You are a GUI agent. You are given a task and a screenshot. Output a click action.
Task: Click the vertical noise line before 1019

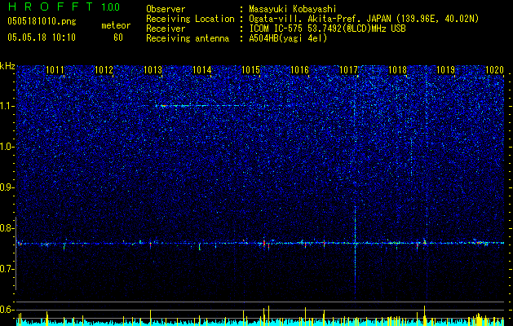(427, 187)
